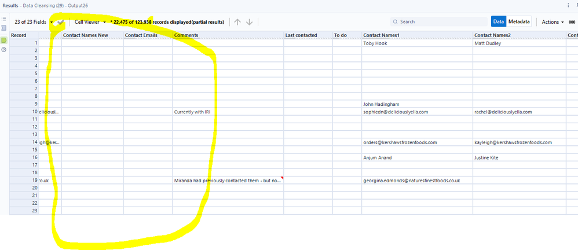Image resolution: width=578 pixels, height=250 pixels.
Task: Click the kayleigh@kershawsfrozenfoods.com cell
Action: 520,142
